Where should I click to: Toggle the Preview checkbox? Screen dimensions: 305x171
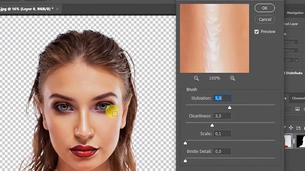pyautogui.click(x=256, y=32)
